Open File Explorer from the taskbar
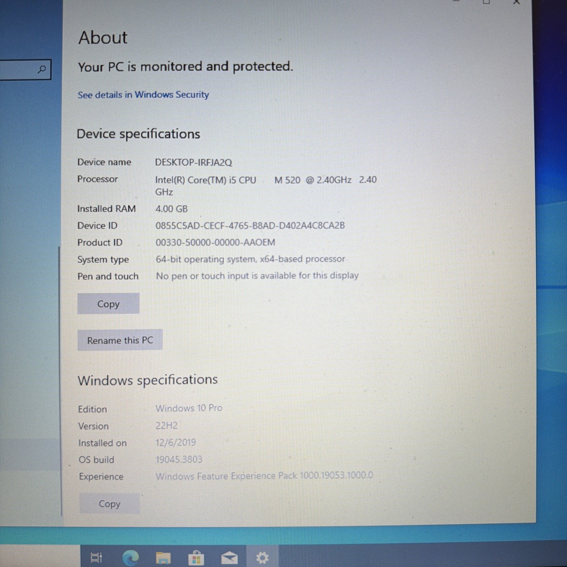 (163, 558)
